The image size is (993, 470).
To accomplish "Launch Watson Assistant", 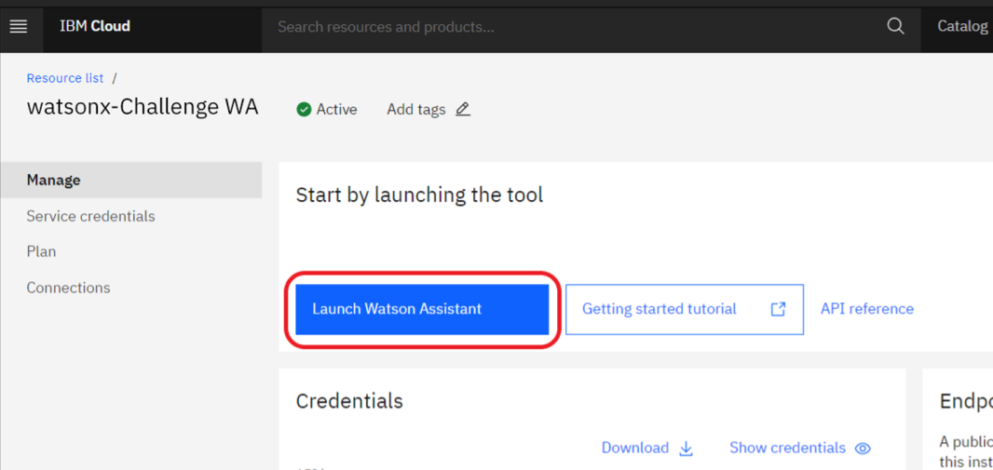I will click(x=422, y=309).
